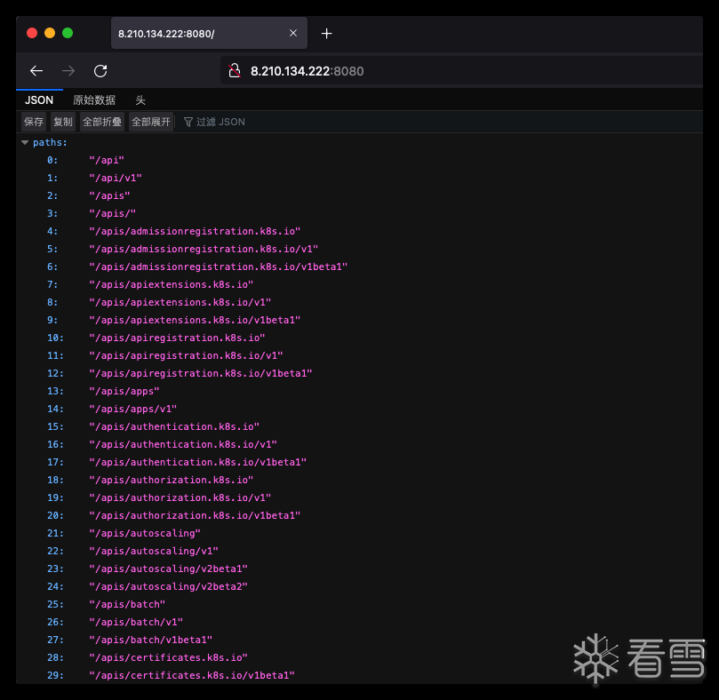Open the 原始数据 raw data tab
Image resolution: width=719 pixels, height=700 pixels.
tap(94, 100)
